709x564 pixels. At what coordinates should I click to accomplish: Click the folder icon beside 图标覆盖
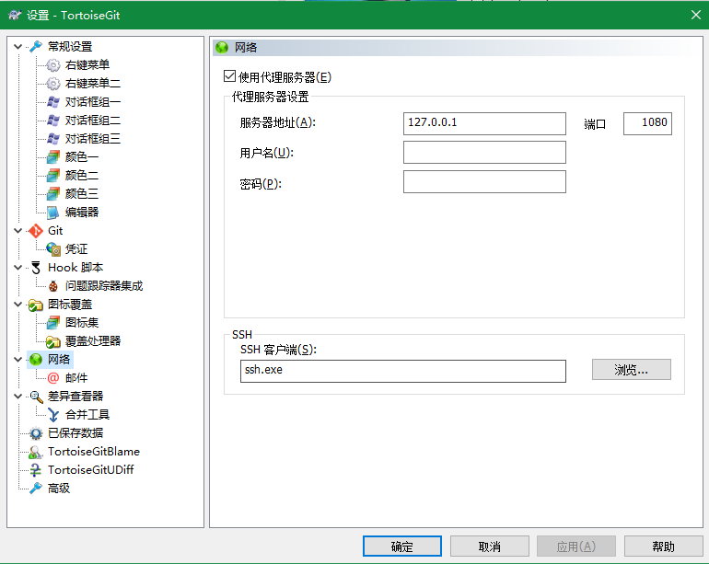36,305
